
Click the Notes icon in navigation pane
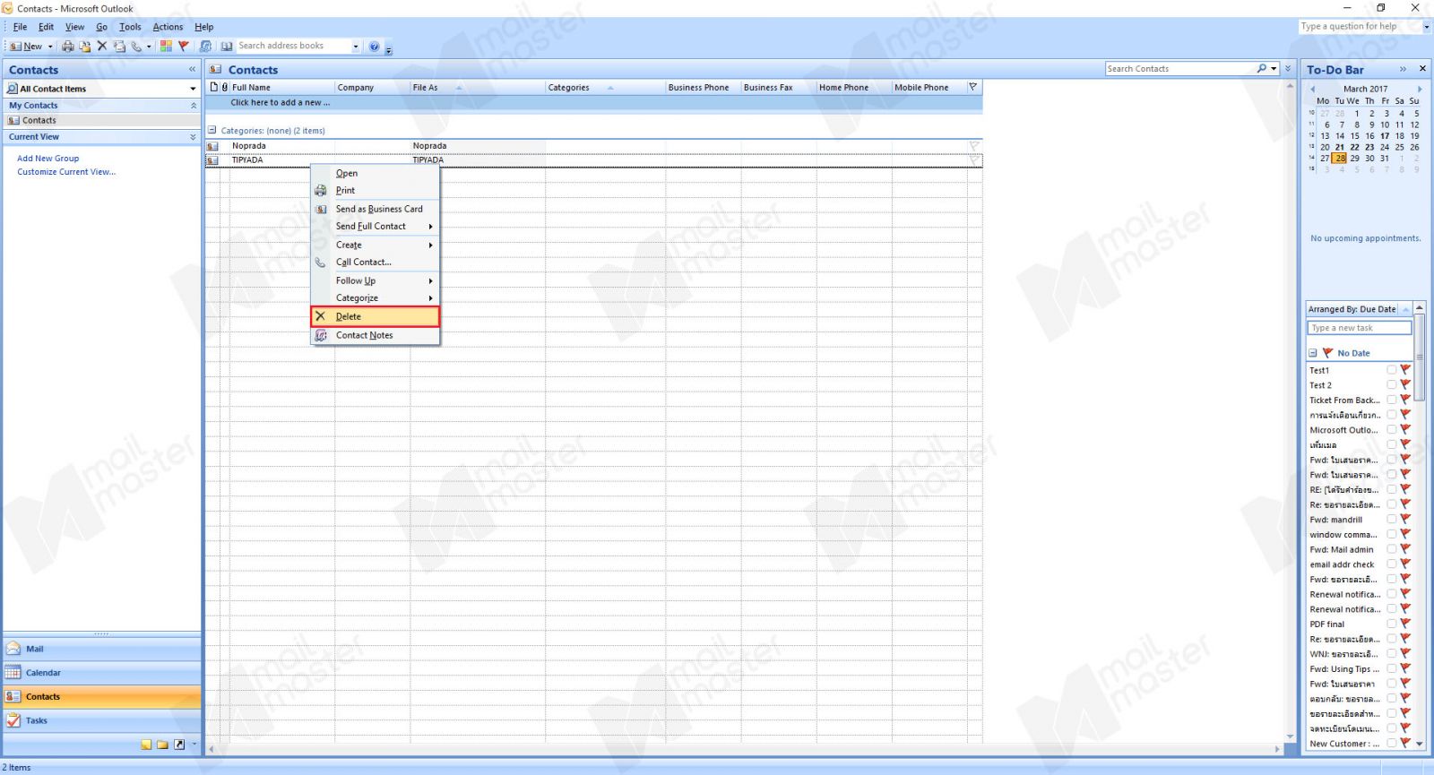[146, 745]
